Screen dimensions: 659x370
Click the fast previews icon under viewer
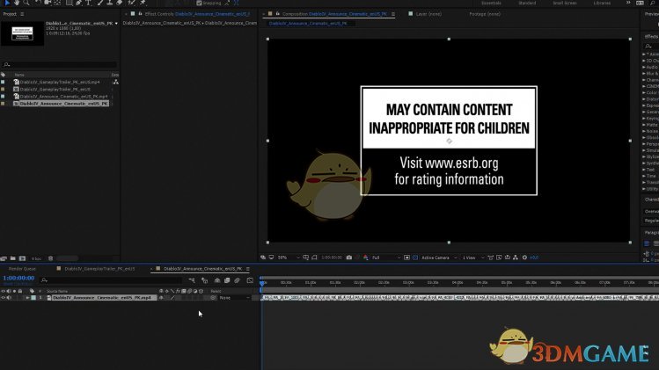tap(499, 258)
